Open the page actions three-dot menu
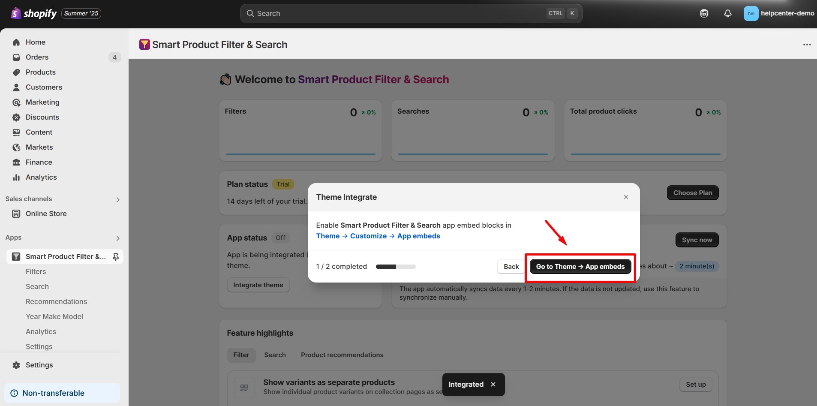The image size is (817, 406). [x=808, y=44]
